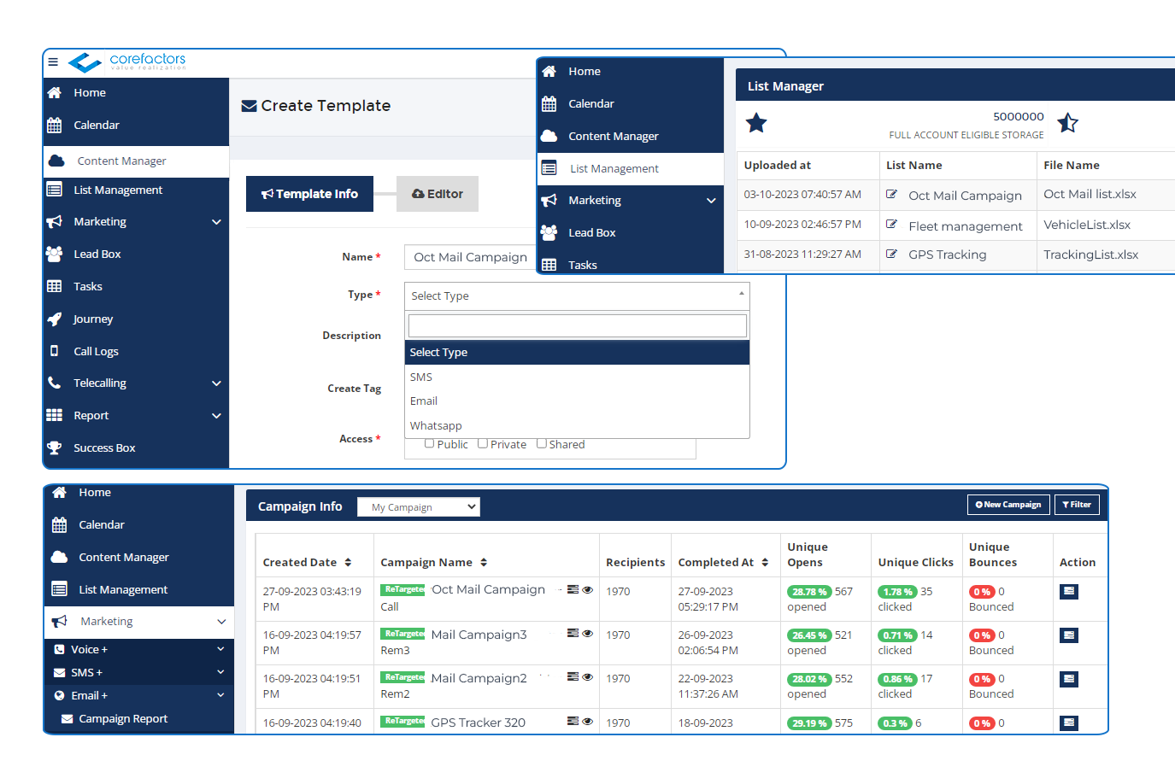Tick the Shared access checkbox

542,443
